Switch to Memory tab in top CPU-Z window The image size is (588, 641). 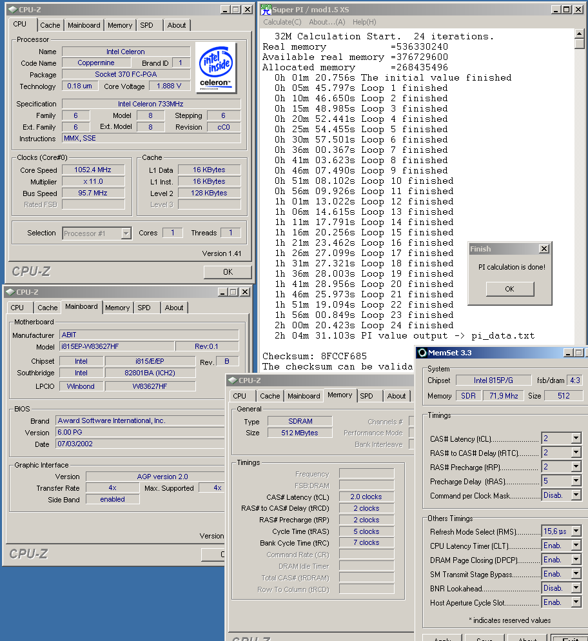(120, 25)
